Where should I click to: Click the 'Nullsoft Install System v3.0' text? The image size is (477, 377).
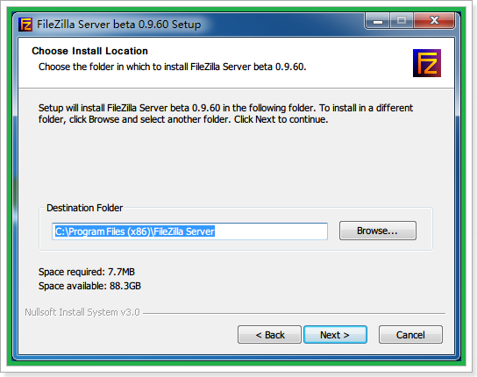(82, 312)
